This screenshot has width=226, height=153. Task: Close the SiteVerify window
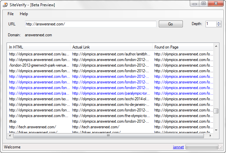pyautogui.click(x=216, y=4)
